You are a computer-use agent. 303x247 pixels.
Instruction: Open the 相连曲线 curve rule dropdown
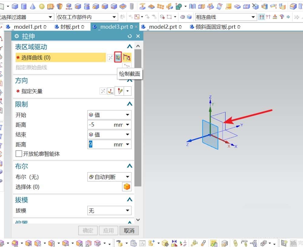coord(254,17)
